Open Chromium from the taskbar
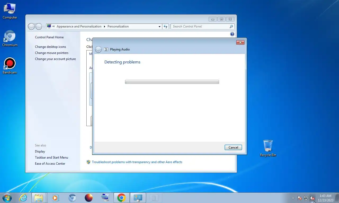339x203 pixels. pos(72,198)
